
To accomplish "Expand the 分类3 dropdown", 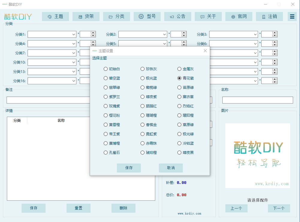I will click(x=255, y=34).
